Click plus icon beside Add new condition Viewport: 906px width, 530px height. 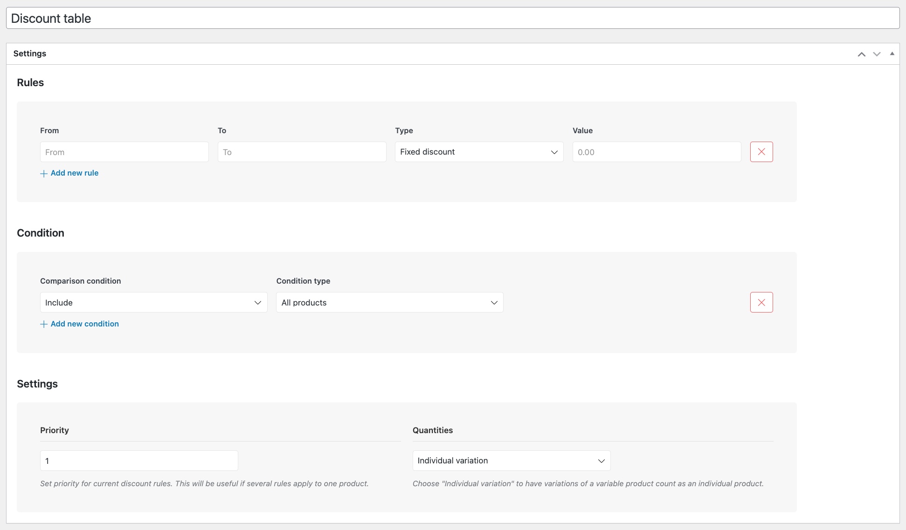tap(44, 324)
